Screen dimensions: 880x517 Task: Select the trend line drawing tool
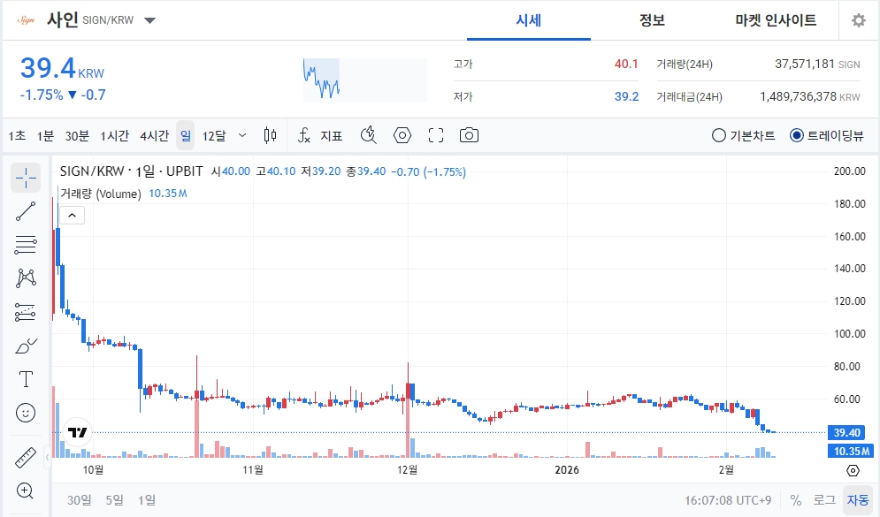[26, 210]
